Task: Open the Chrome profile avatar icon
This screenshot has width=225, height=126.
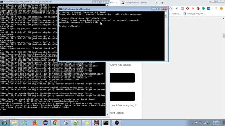Action: point(221,8)
